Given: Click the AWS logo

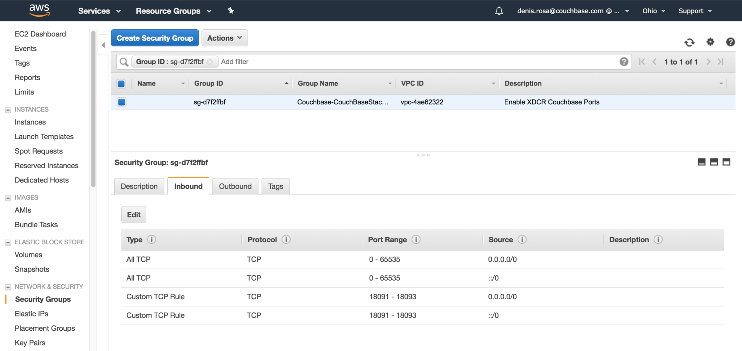Looking at the screenshot, I should [39, 11].
